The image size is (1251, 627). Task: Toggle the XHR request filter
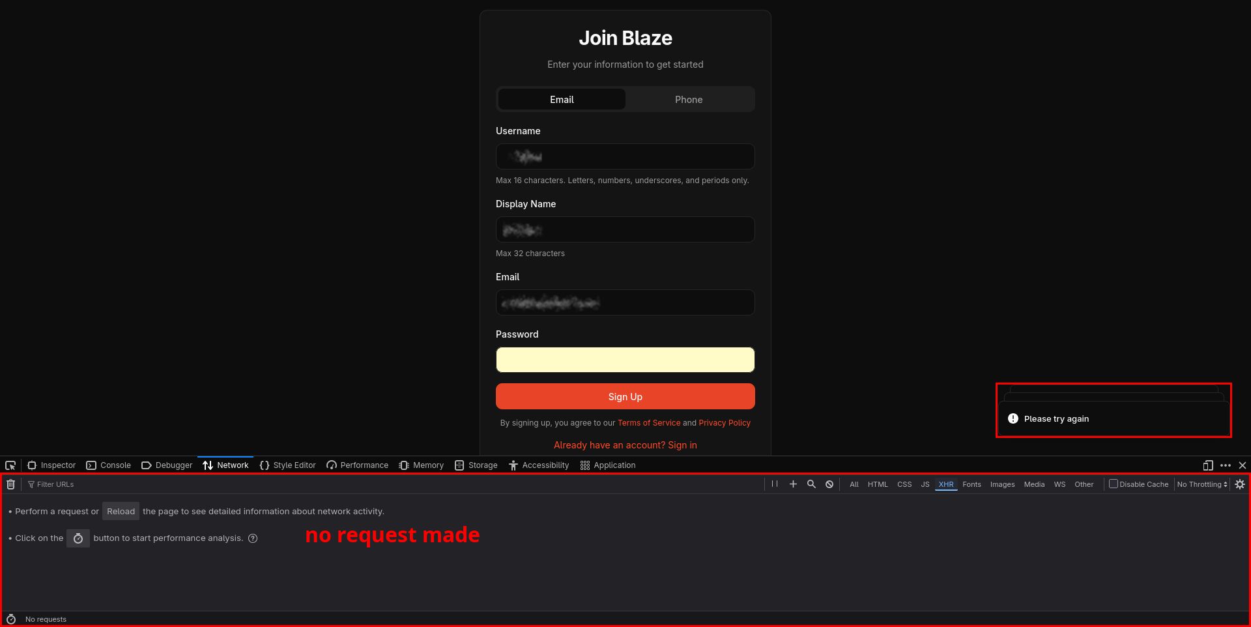click(x=946, y=484)
